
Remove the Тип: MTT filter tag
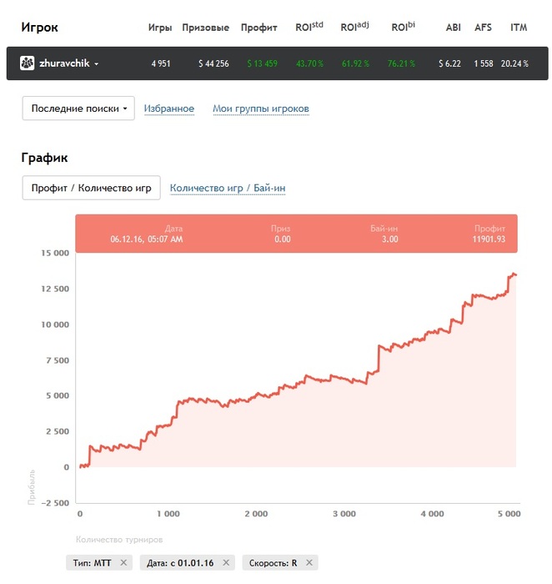pos(123,562)
